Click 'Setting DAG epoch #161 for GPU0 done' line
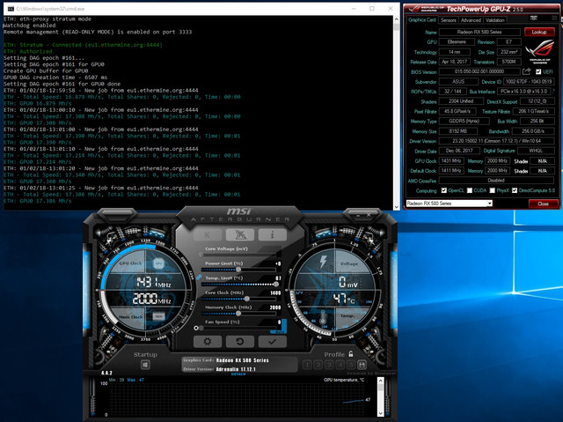 click(62, 84)
